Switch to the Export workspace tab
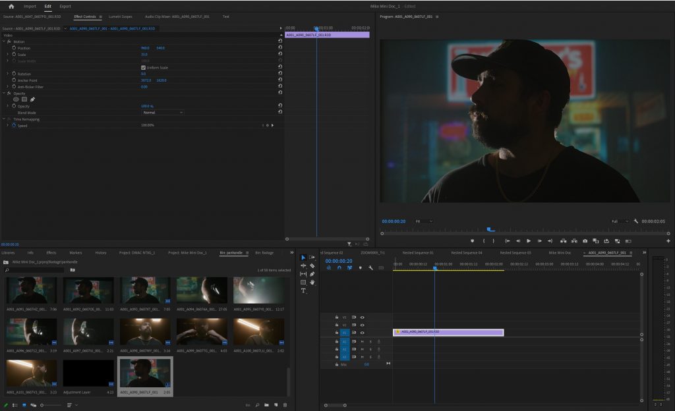 click(65, 7)
